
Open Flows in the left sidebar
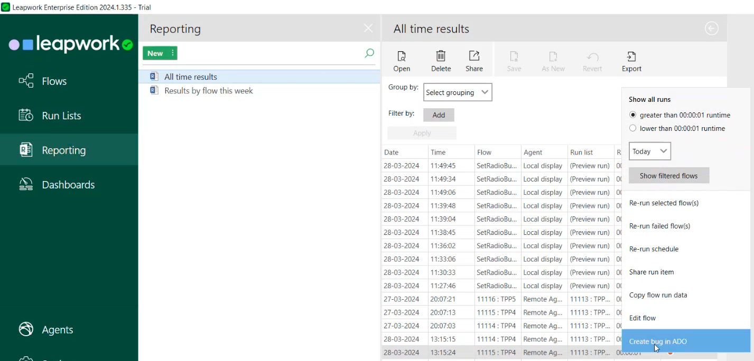[54, 81]
